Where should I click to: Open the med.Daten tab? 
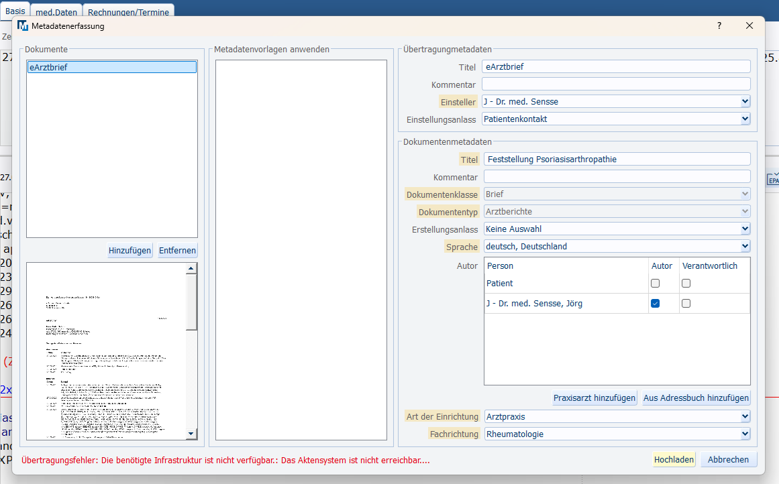coord(56,12)
